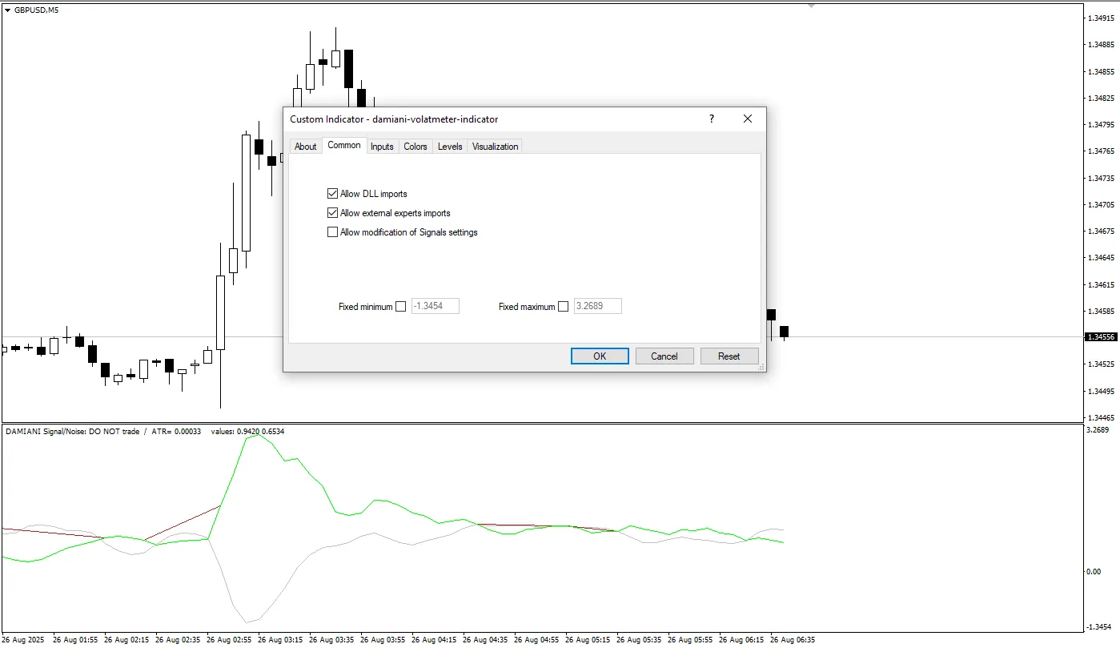Open the Visualization tab
The width and height of the screenshot is (1120, 648).
coord(495,147)
